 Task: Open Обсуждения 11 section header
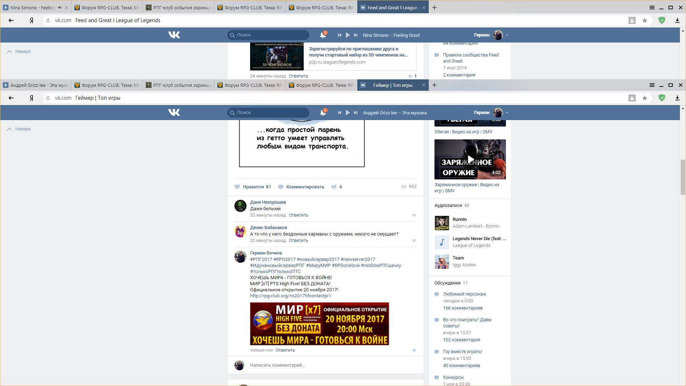(x=451, y=283)
